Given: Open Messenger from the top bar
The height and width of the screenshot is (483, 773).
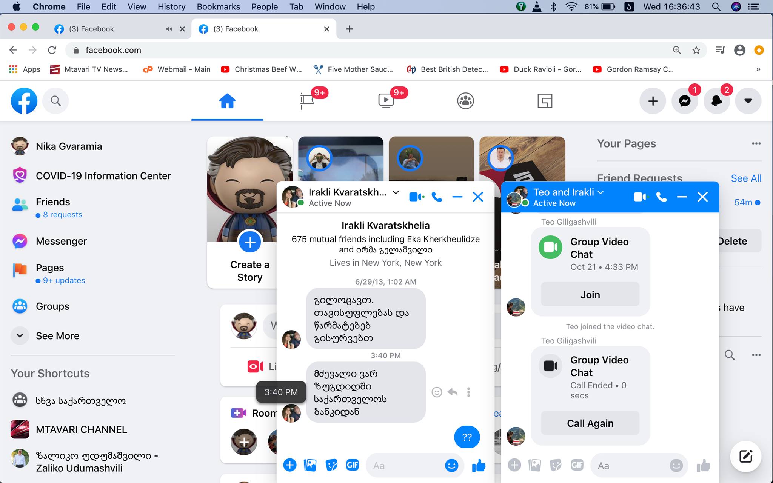Looking at the screenshot, I should coord(685,101).
